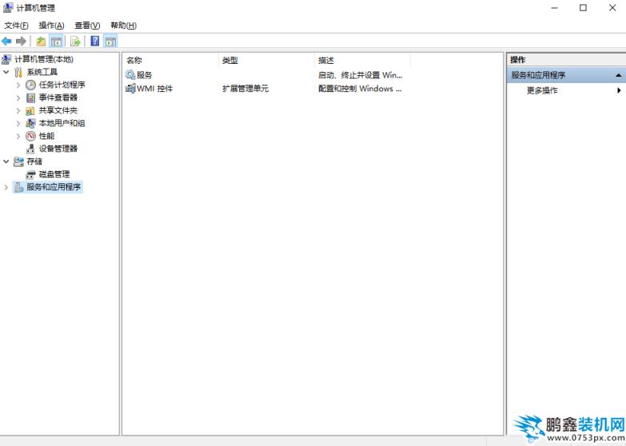The image size is (626, 446).
Task: Click the 设备管理器 icon
Action: click(30, 149)
